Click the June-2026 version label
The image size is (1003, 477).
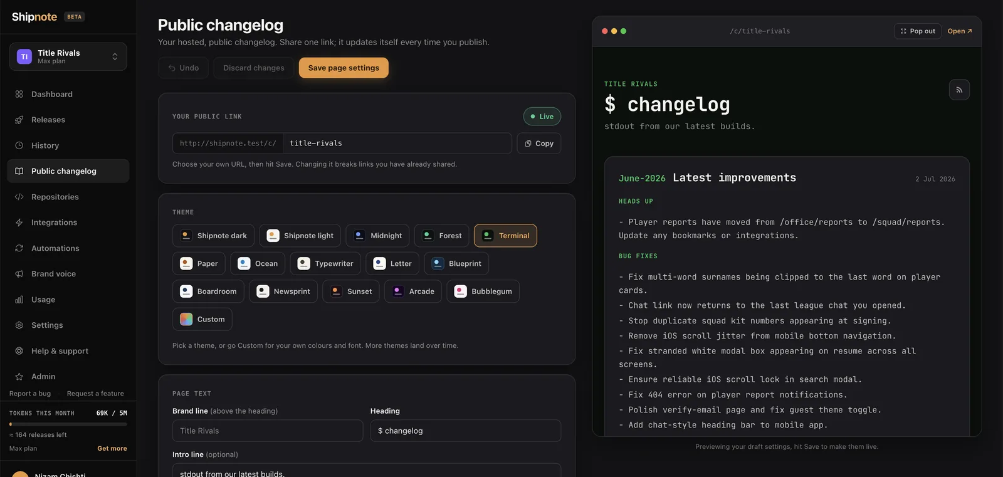coord(642,179)
